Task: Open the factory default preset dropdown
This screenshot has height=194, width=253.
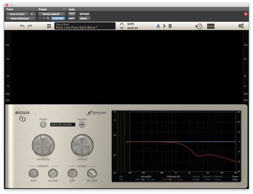Action: (52, 14)
